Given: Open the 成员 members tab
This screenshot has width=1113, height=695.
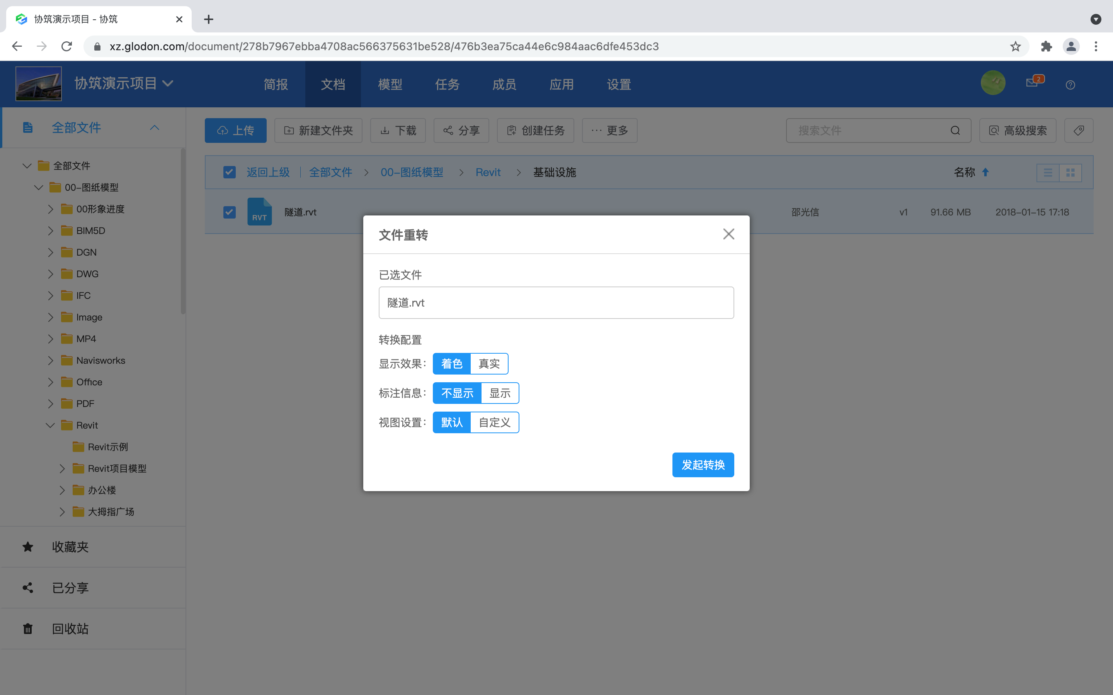Looking at the screenshot, I should click(504, 84).
